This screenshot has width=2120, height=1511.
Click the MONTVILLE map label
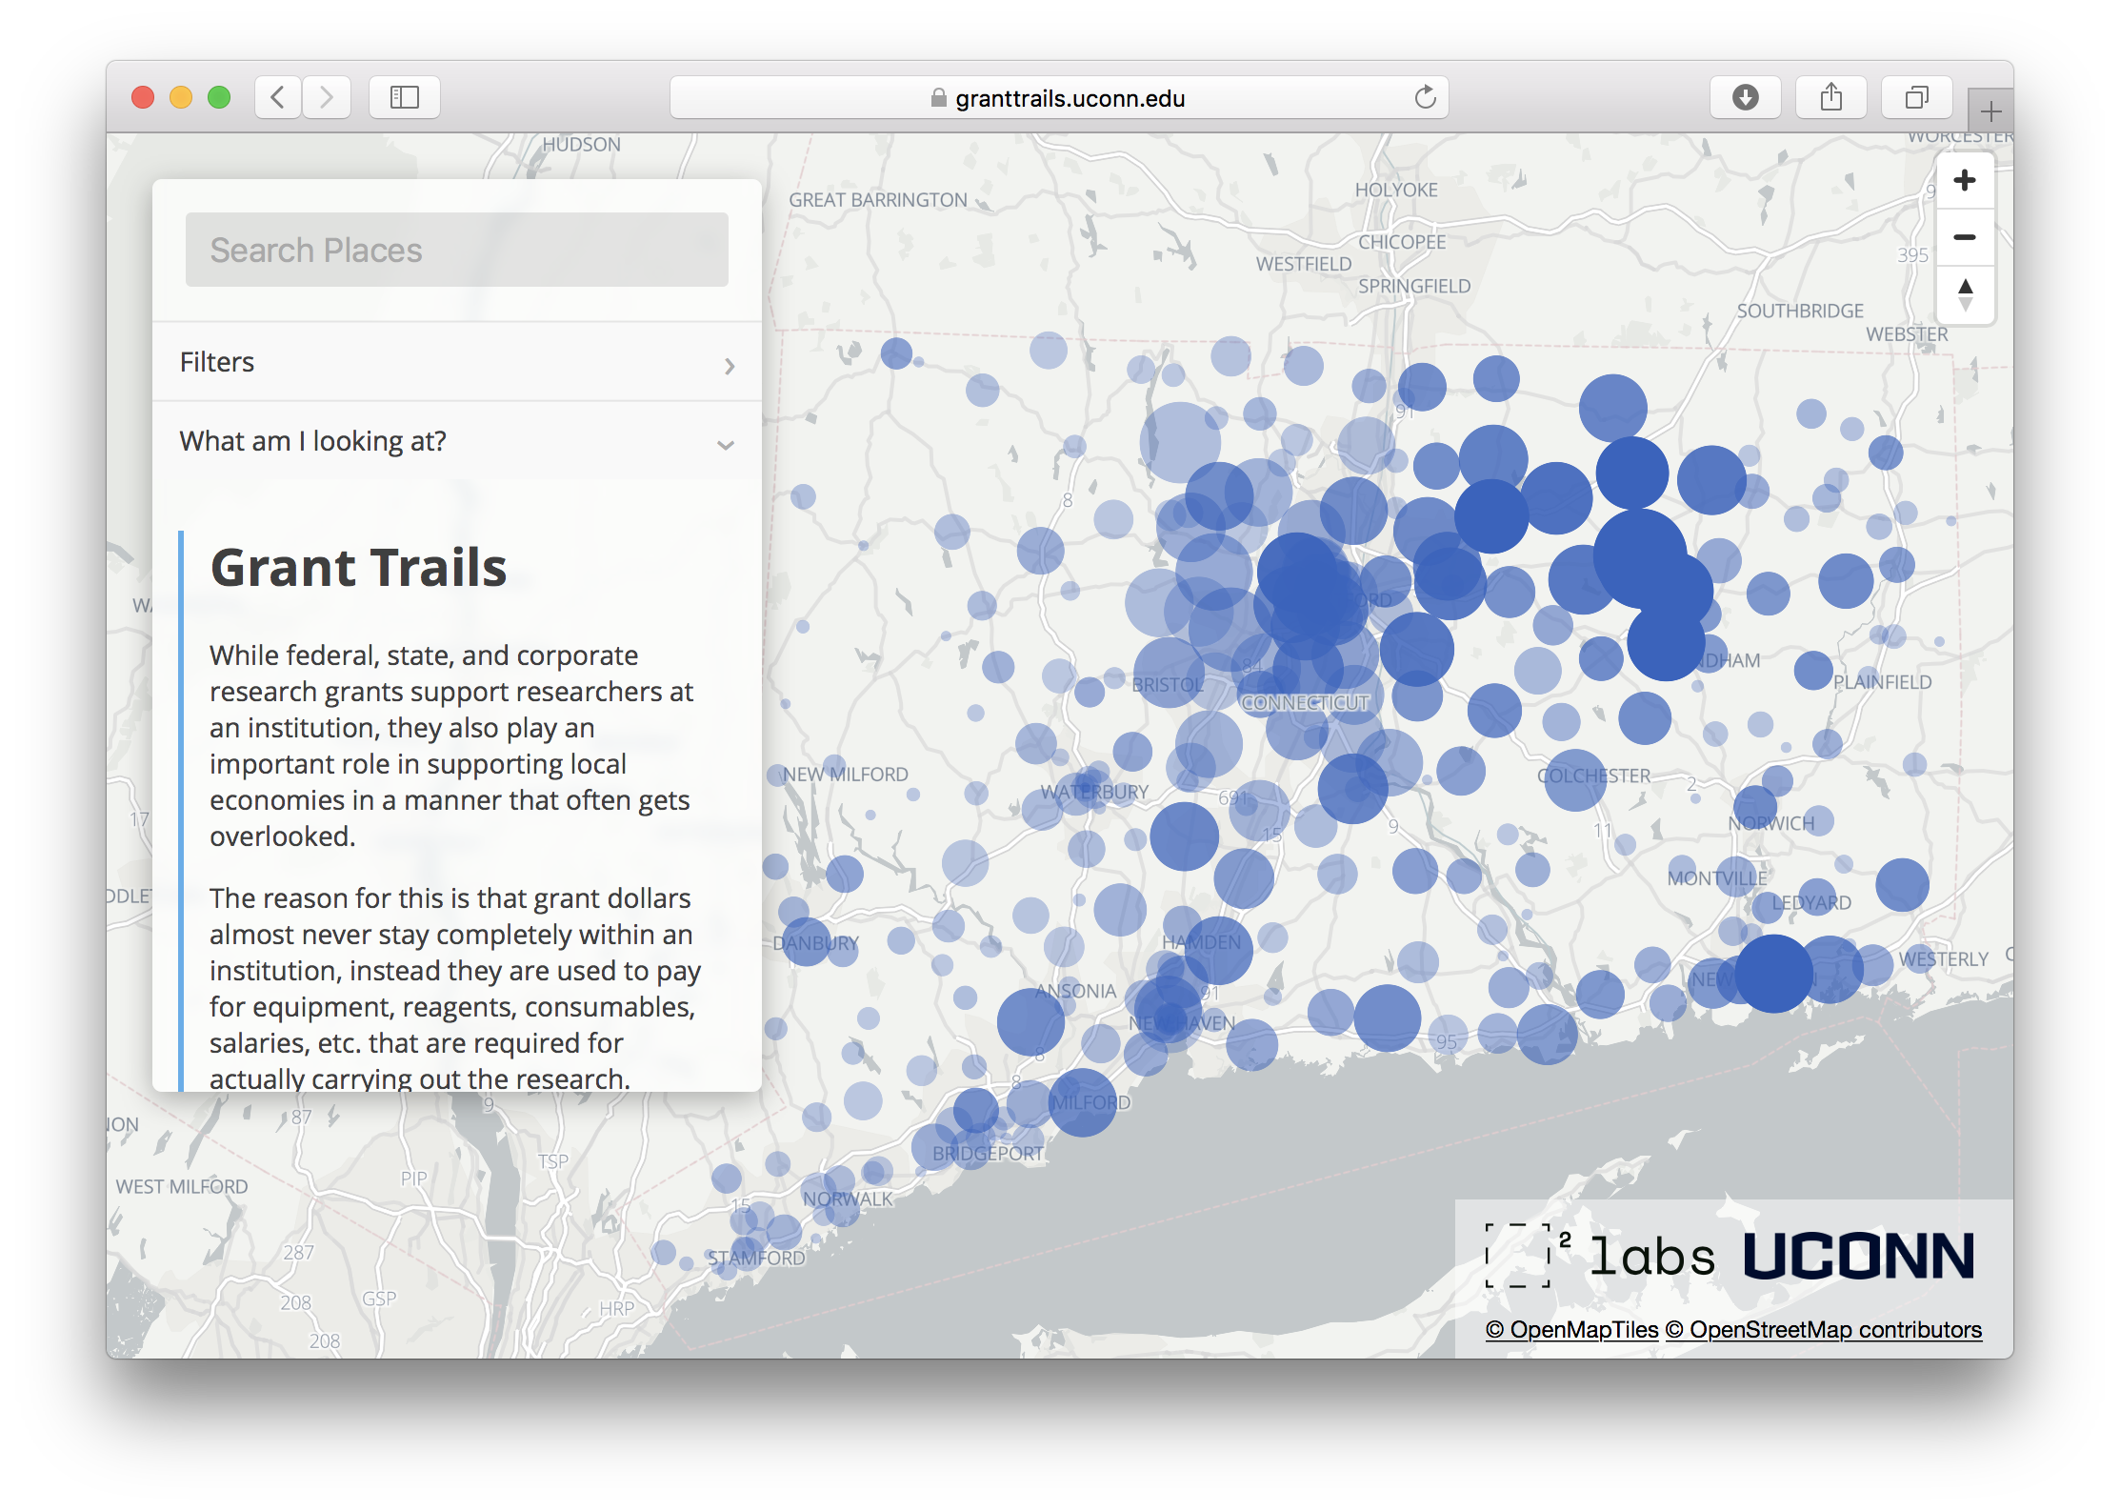[x=1717, y=878]
